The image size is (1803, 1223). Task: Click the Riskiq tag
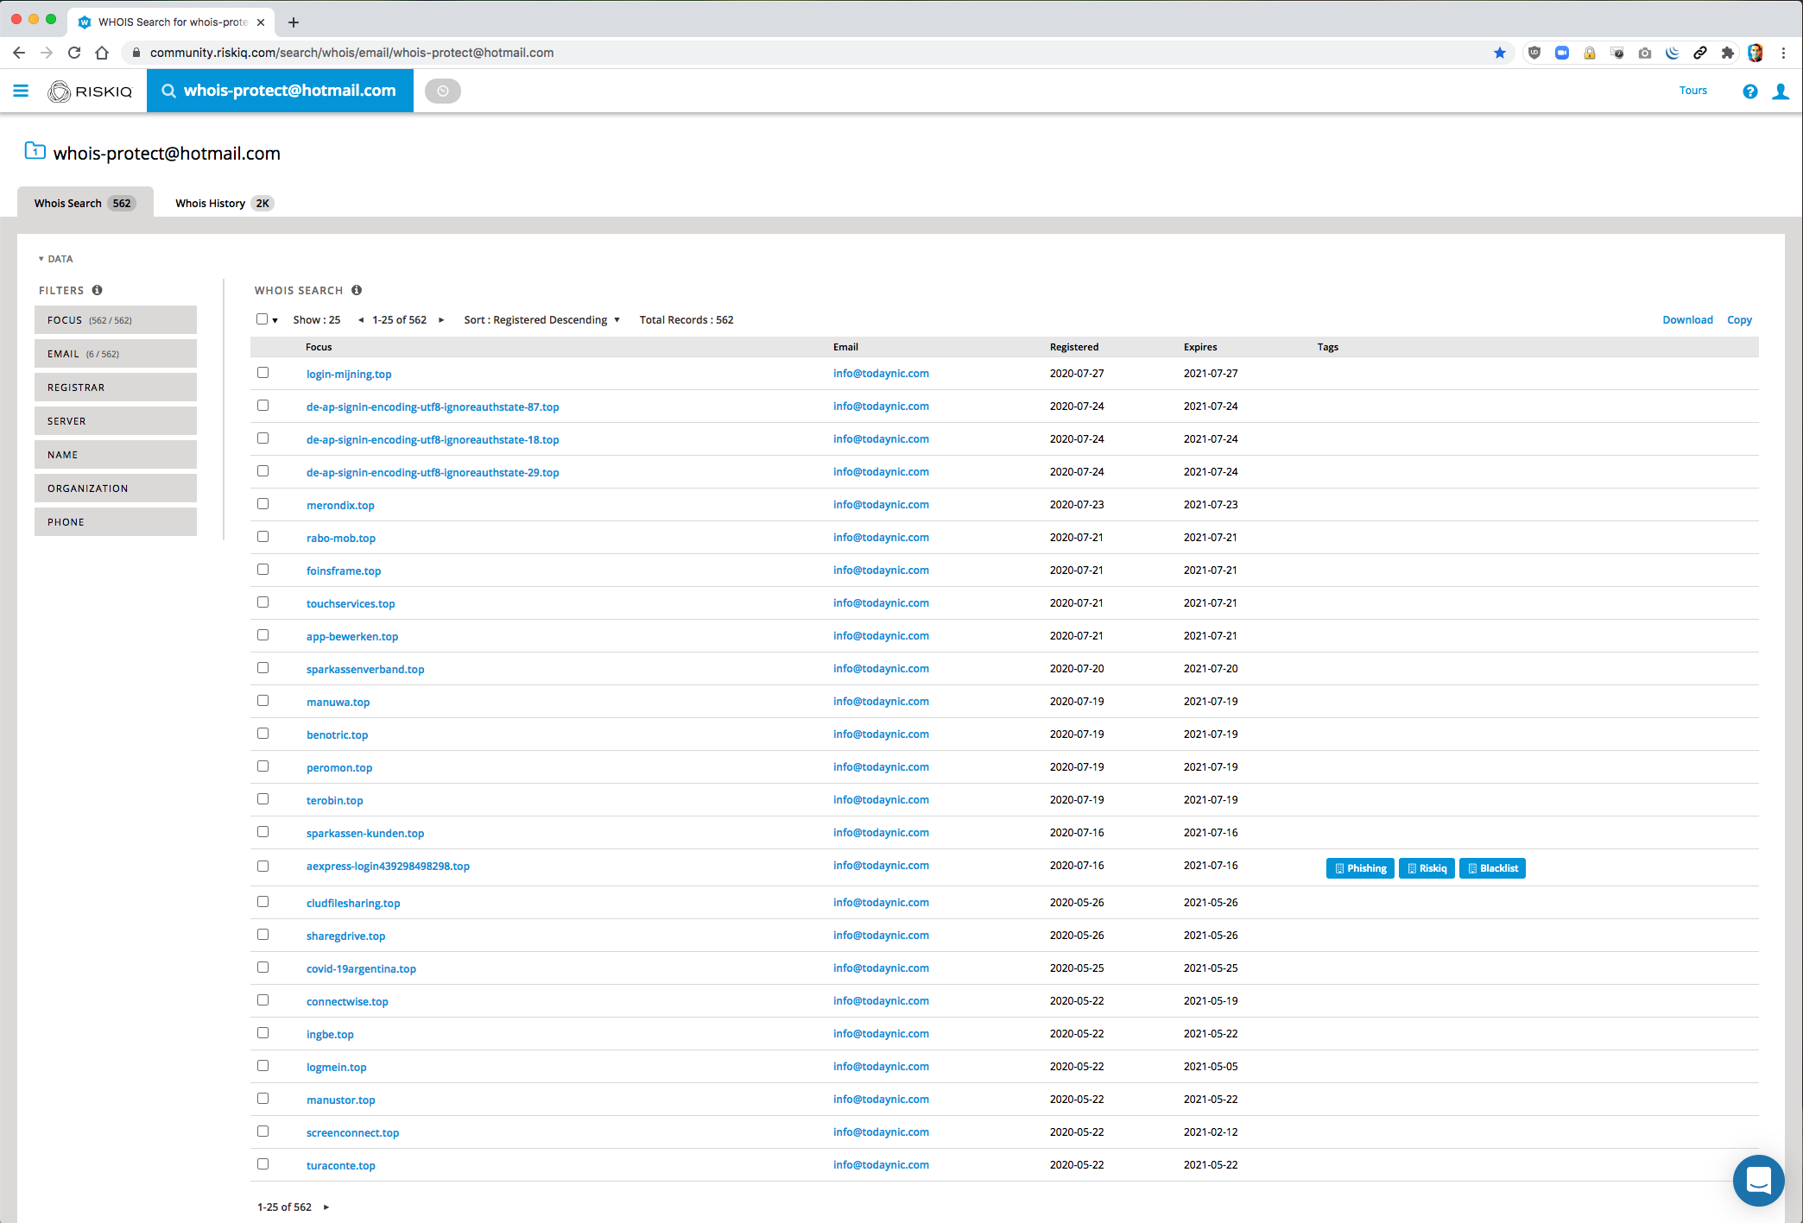(x=1427, y=868)
